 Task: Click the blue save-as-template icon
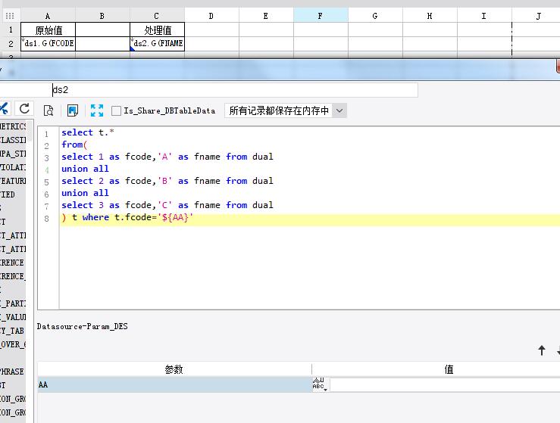point(73,110)
